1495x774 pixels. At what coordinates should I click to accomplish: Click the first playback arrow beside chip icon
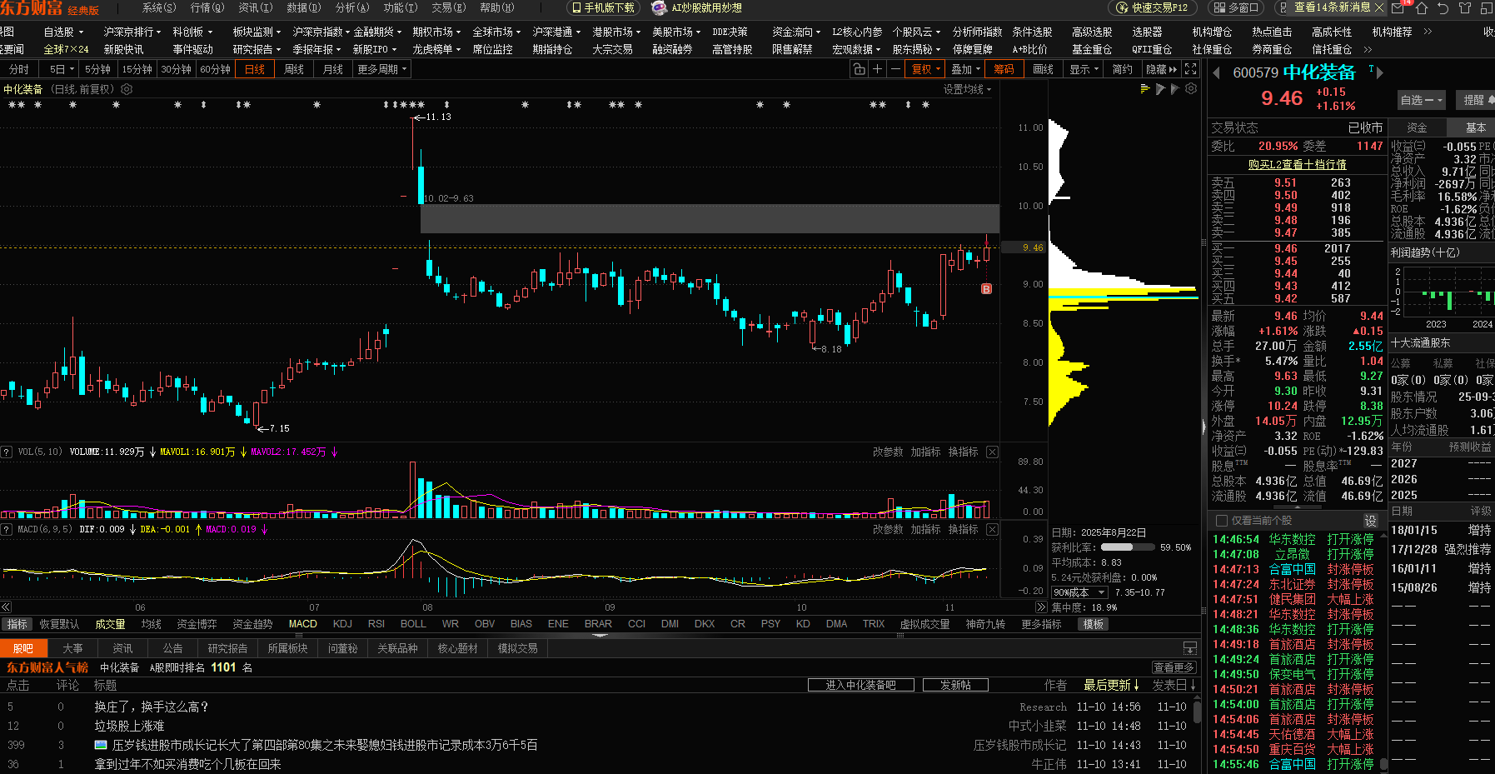click(1160, 88)
